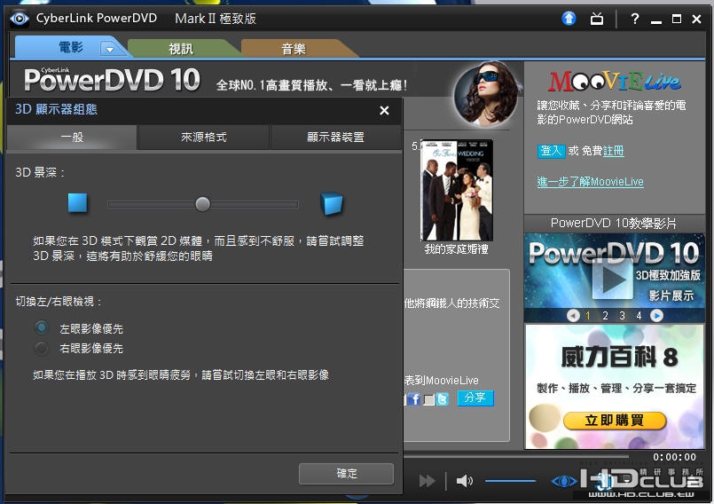714x504 pixels.
Task: Expand the 電影 tab dropdown arrow
Action: click(x=110, y=49)
